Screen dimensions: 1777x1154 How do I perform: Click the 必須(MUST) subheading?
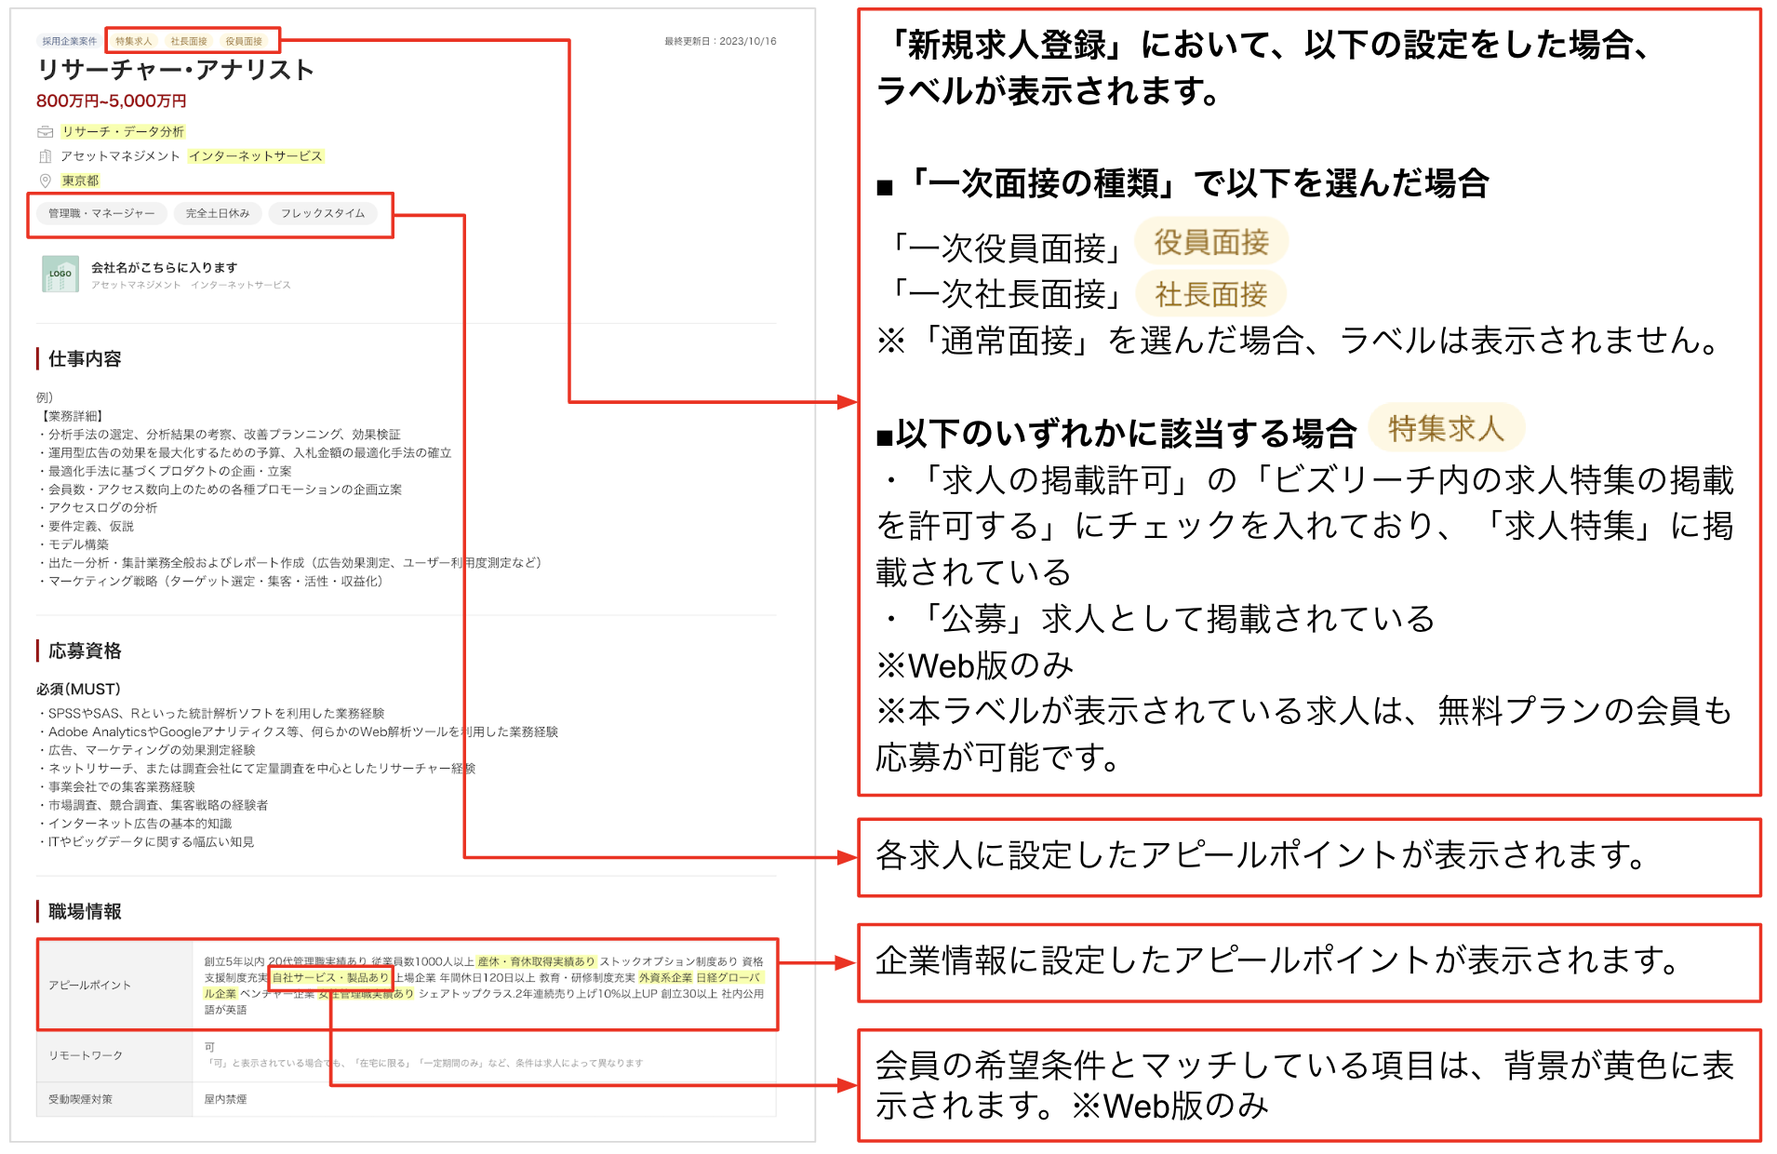pos(79,690)
